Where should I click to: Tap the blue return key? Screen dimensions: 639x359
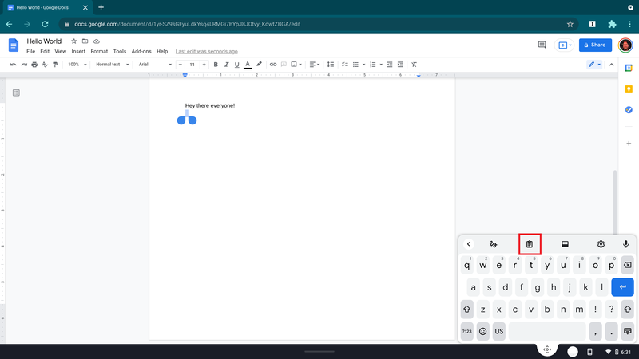(622, 287)
